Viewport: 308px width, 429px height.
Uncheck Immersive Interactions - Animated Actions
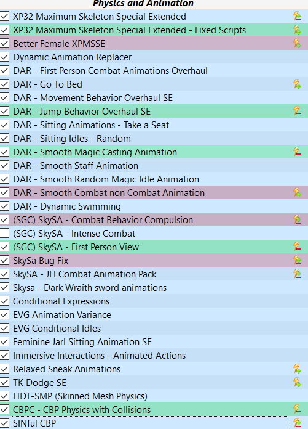[x=4, y=356]
